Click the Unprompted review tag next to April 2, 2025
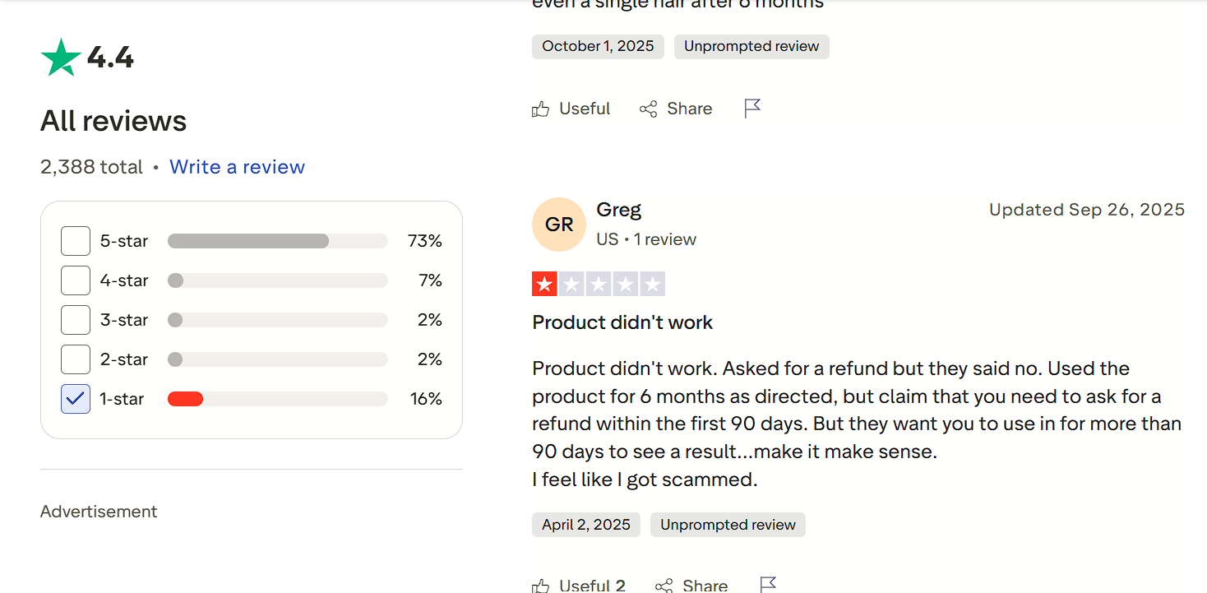Image resolution: width=1207 pixels, height=593 pixels. (728, 525)
